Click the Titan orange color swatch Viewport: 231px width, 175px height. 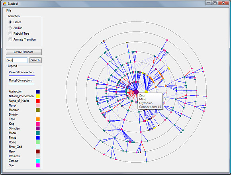(38, 119)
